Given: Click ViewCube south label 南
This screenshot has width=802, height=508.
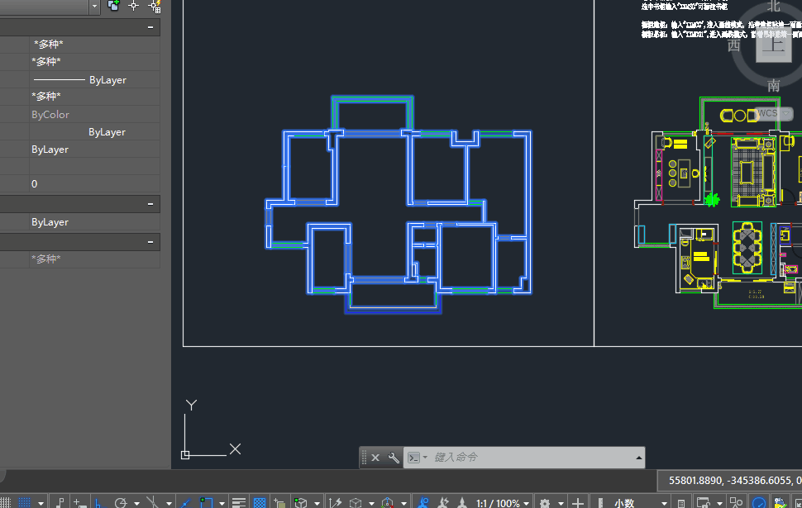Looking at the screenshot, I should (773, 85).
